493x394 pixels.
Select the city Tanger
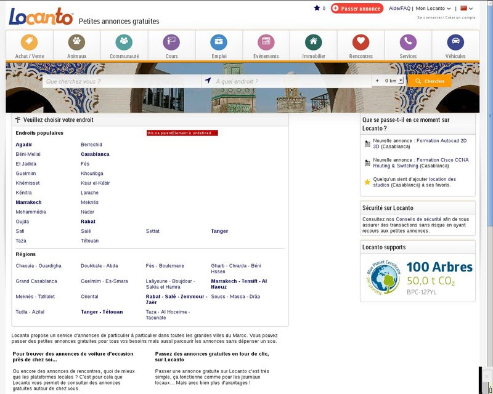(x=219, y=231)
